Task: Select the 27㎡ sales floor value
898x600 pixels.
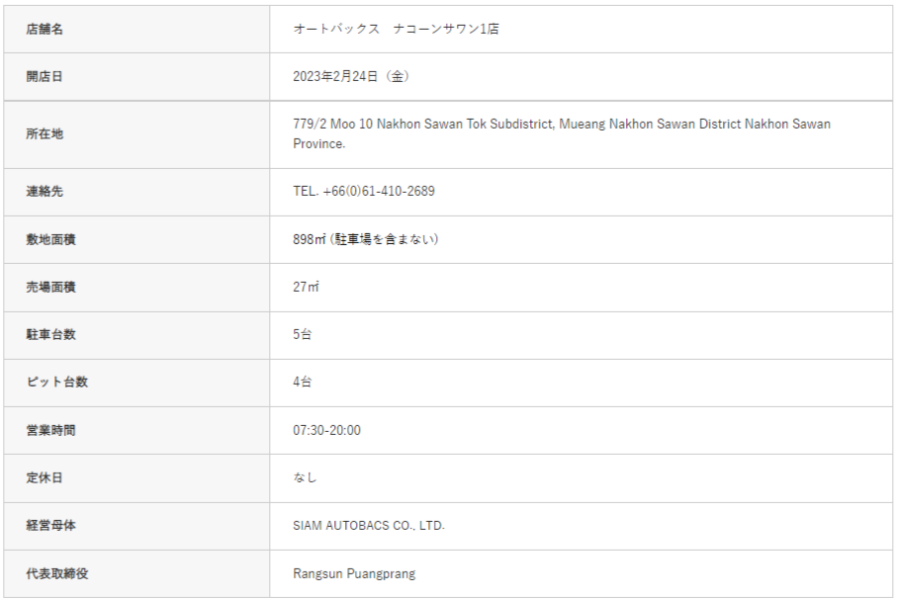Action: pyautogui.click(x=306, y=287)
